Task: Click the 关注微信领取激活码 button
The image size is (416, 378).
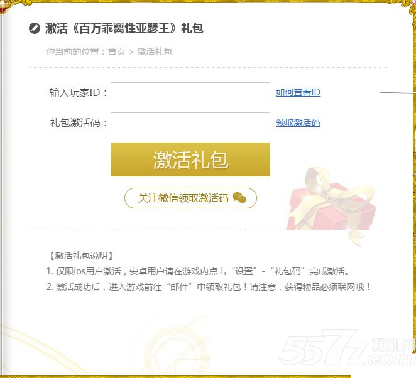Action: 190,198
